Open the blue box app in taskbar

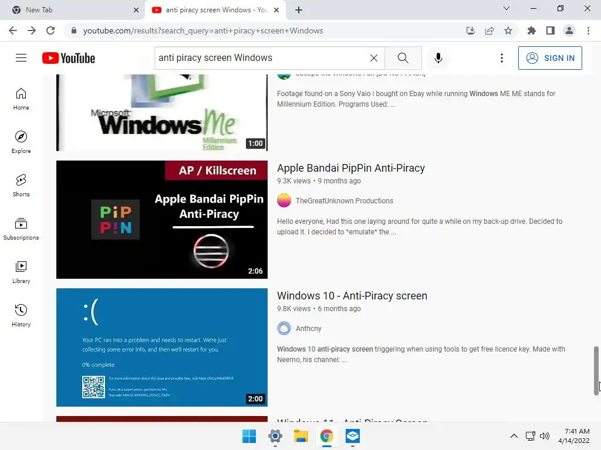pos(352,436)
